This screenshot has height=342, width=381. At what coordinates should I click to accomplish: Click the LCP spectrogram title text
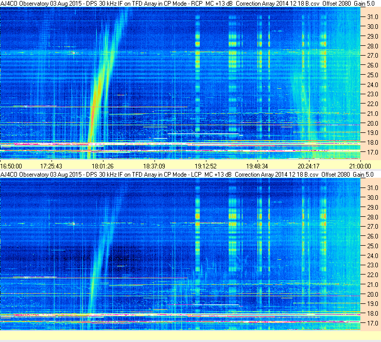point(187,175)
